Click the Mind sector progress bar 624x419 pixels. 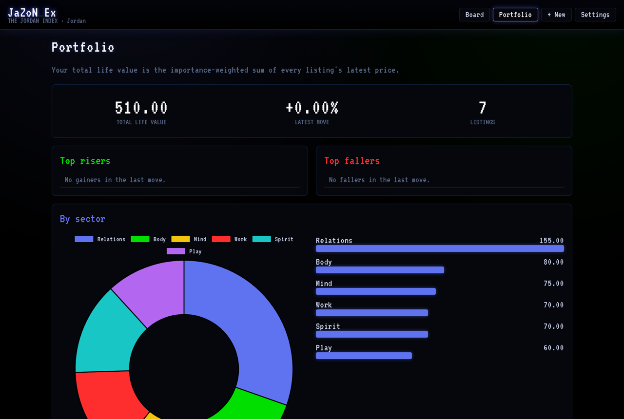coord(376,291)
